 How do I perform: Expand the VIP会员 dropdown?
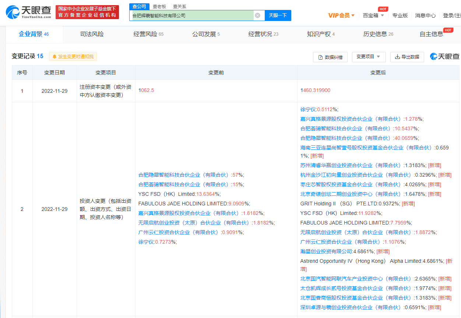tap(341, 15)
